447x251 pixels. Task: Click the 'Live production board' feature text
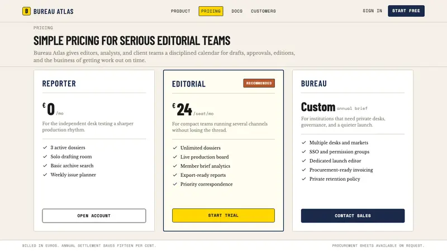coord(205,157)
